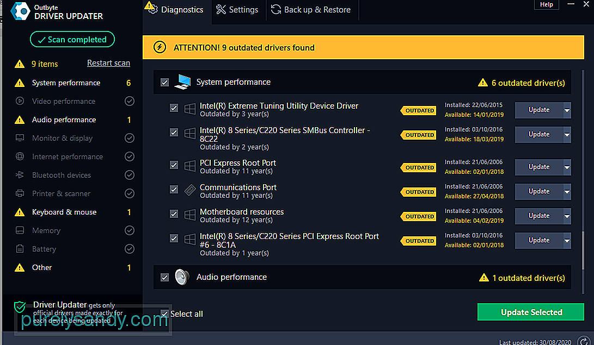Update the Intel Extreme Tuning Utility driver

click(539, 110)
